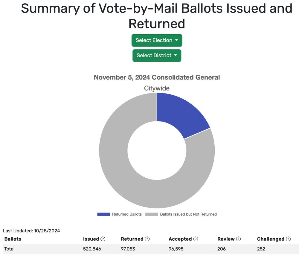Click the blue Returned Ballots legend swatch
Image resolution: width=299 pixels, height=255 pixels.
(103, 214)
